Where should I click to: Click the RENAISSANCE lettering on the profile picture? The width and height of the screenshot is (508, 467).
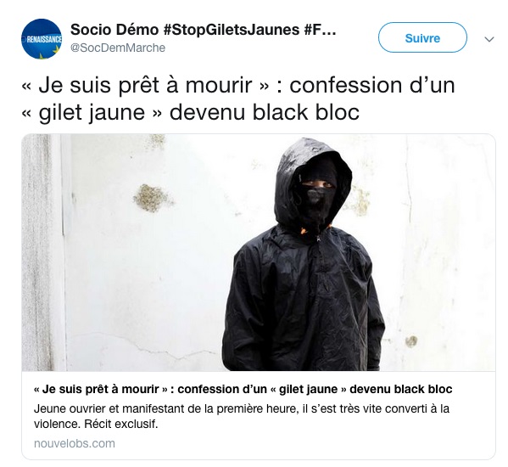click(44, 40)
